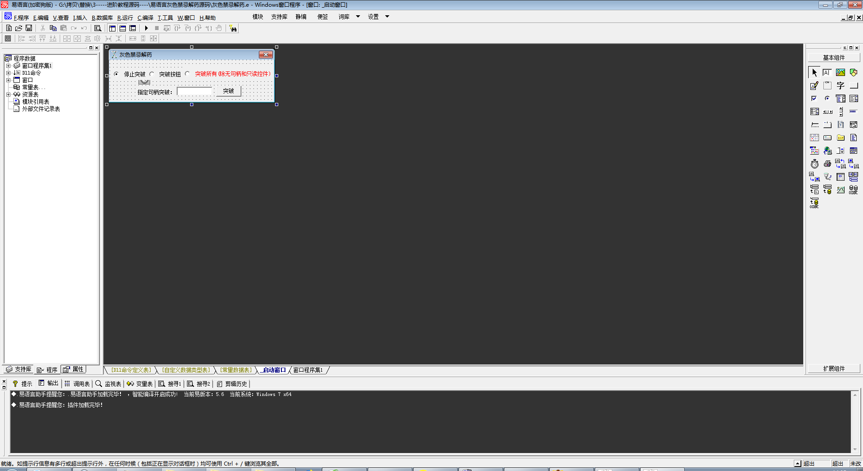This screenshot has height=471, width=863.
Task: Click output panel scrollbar down arrow
Action: (855, 449)
